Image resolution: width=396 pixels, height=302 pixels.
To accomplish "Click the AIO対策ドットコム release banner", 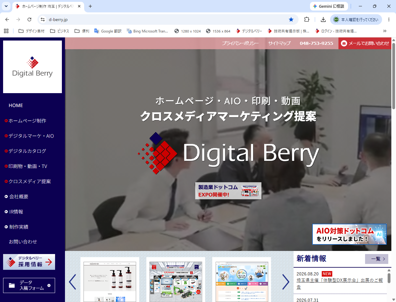I will pyautogui.click(x=349, y=234).
